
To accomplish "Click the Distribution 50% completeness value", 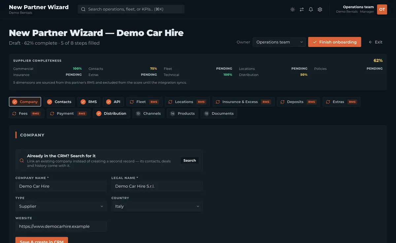I will click(x=304, y=75).
